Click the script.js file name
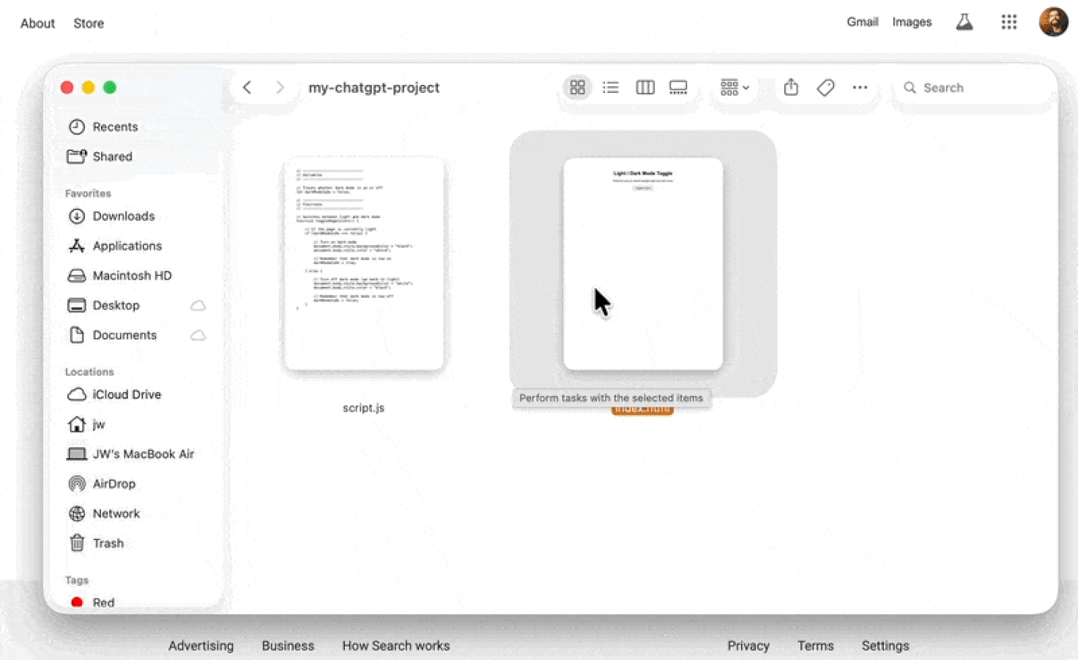 [363, 408]
